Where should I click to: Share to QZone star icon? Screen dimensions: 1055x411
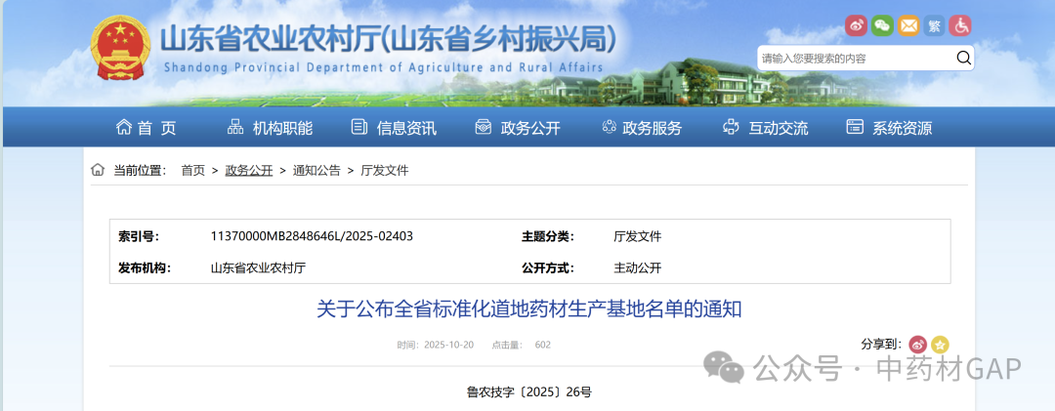(x=940, y=345)
